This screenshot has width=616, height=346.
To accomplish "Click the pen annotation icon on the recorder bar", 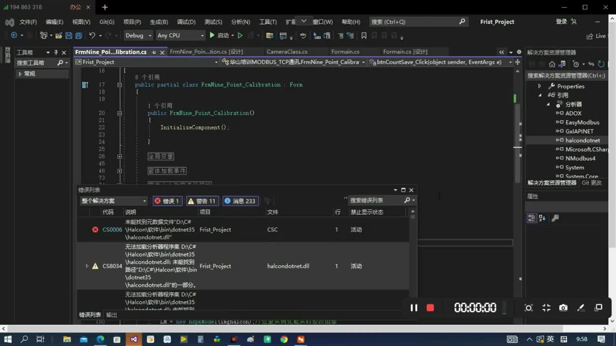I will pyautogui.click(x=581, y=308).
